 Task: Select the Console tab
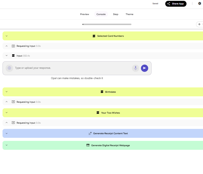click(101, 14)
